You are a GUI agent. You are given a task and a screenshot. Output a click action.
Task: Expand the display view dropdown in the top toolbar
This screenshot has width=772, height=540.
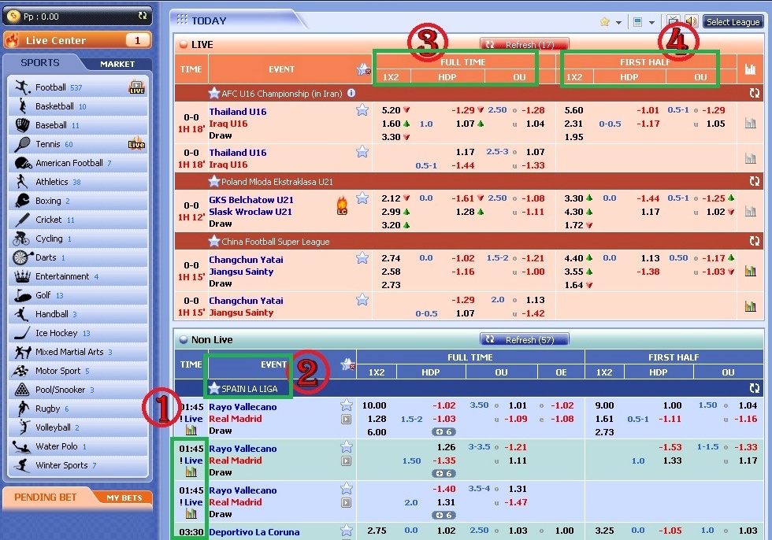click(x=651, y=22)
